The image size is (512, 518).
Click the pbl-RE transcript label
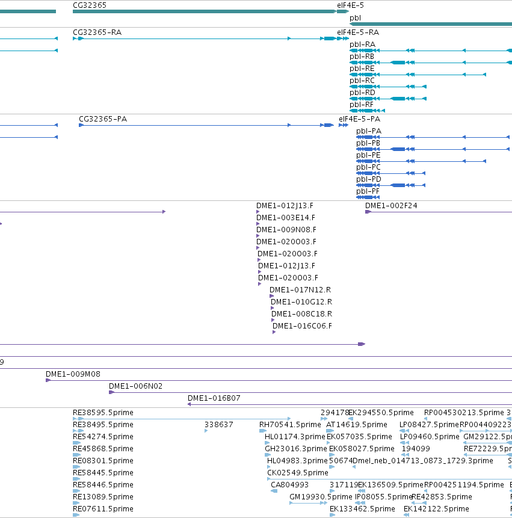[x=362, y=69]
